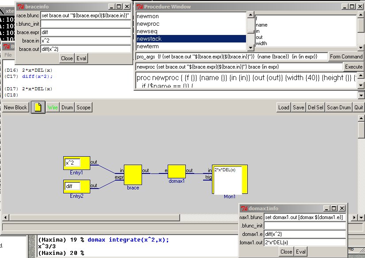The image size is (365, 258).
Task: Click the canvas horizontal scrollbar thumb
Action: click(x=95, y=217)
